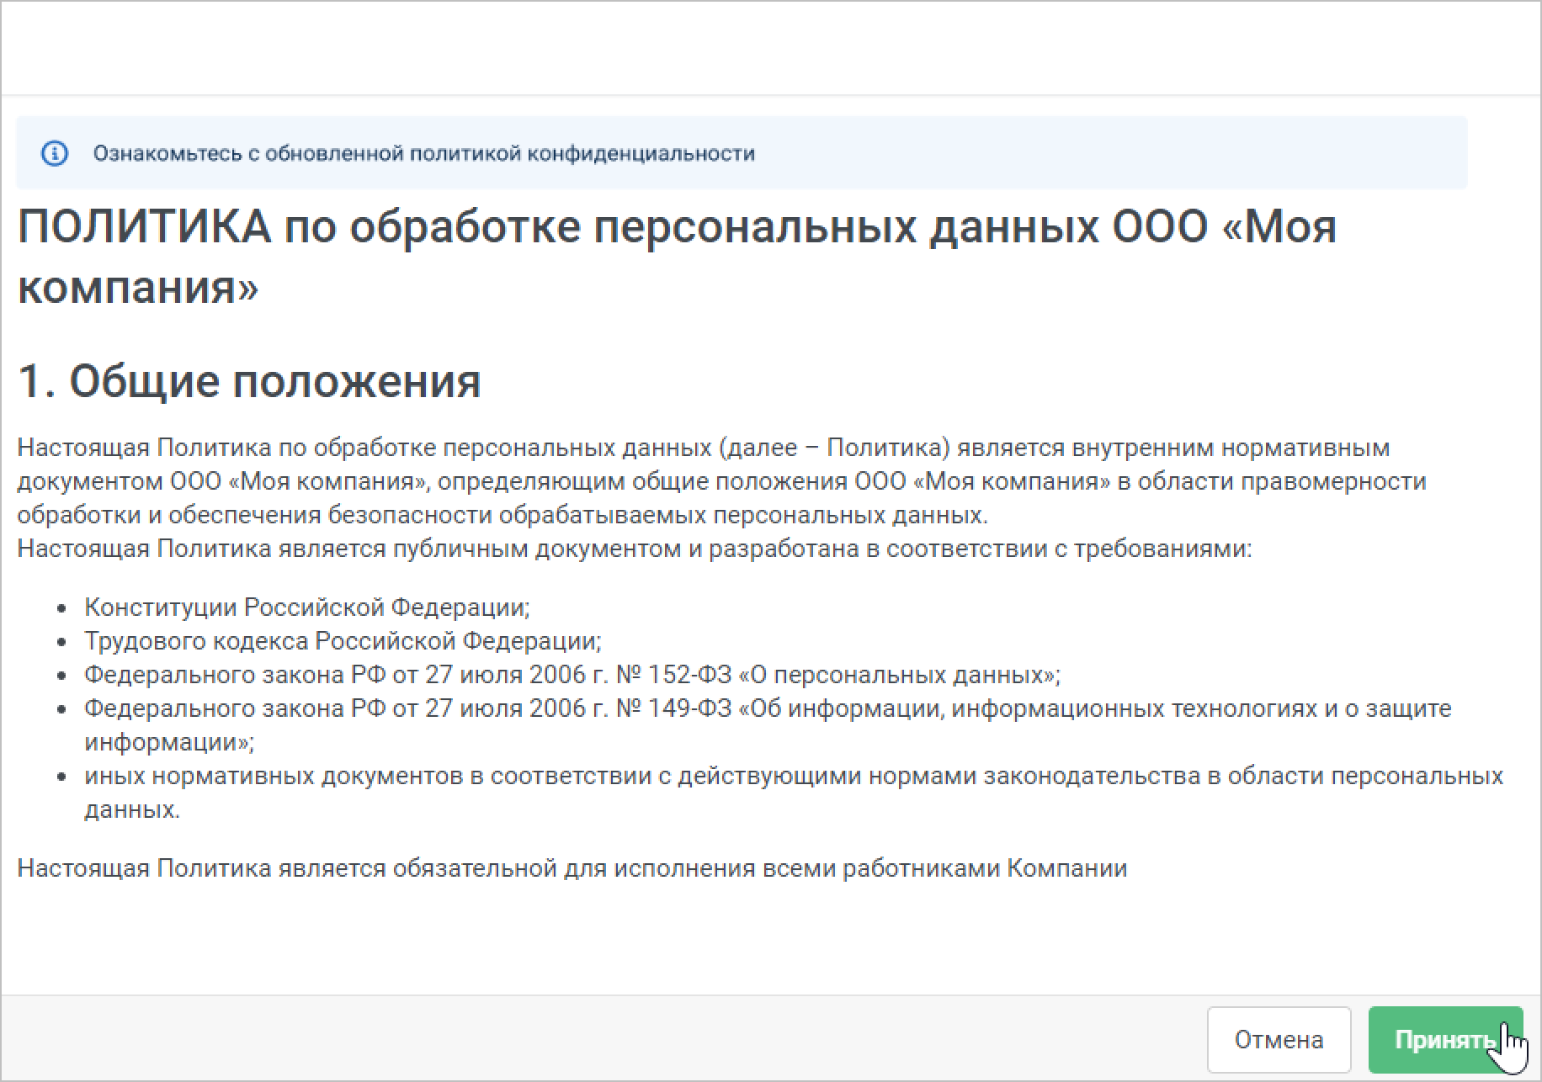Image resolution: width=1542 pixels, height=1082 pixels.
Task: Click the heading ПОЛИТИКА по обработке персональных данных
Action: tap(677, 257)
